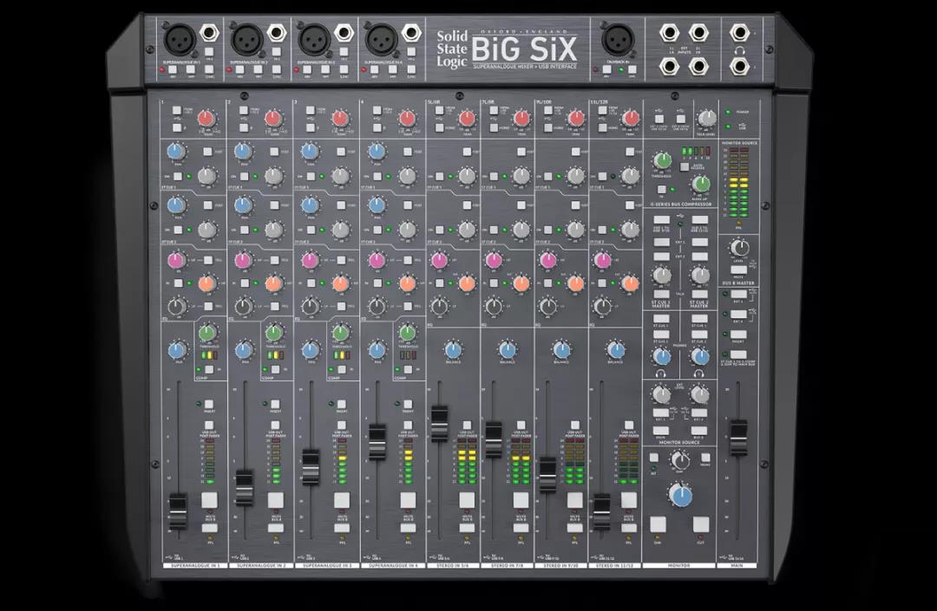
Task: Click the Stereo In 9/10 fader cap
Action: (547, 475)
